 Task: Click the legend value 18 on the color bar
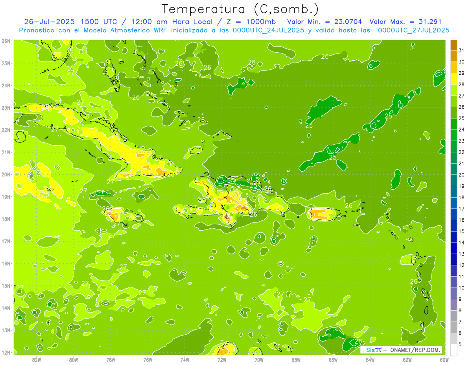(462, 197)
